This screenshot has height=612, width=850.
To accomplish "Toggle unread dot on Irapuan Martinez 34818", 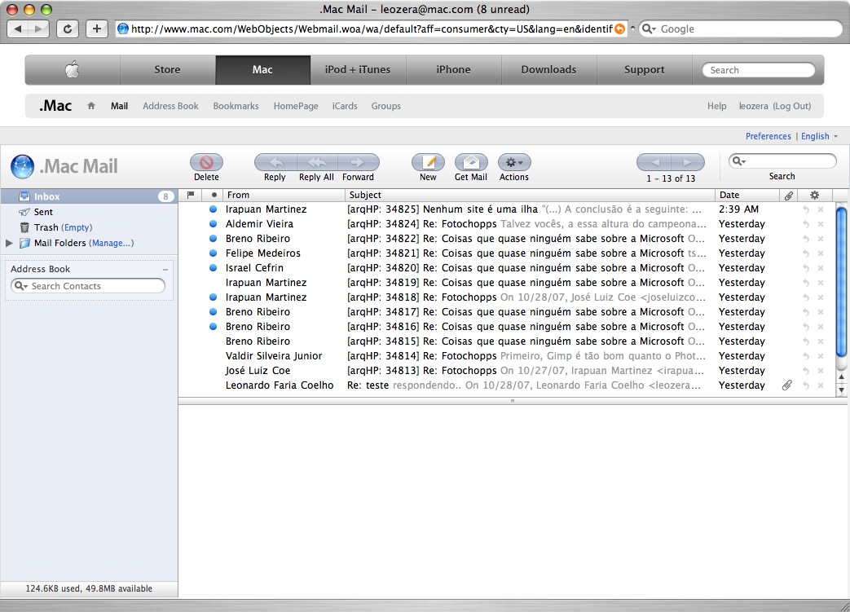I will pos(213,297).
